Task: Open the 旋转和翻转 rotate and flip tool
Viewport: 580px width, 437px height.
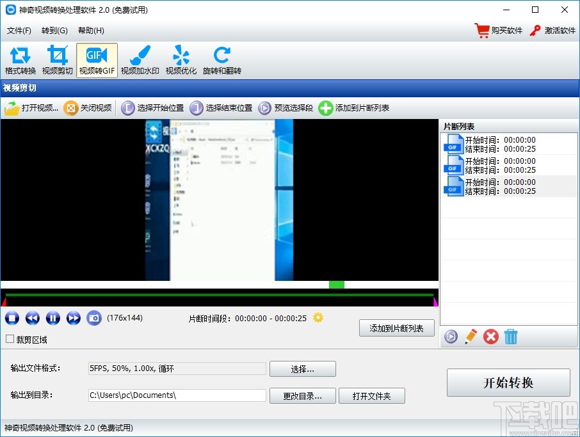Action: tap(222, 60)
